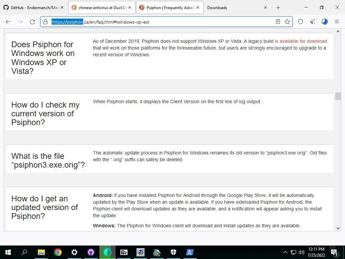
Task: Click heading 'How do I get an updated version'
Action: (44, 207)
